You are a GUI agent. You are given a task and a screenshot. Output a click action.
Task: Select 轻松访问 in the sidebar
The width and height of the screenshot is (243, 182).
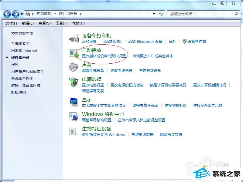point(19,93)
